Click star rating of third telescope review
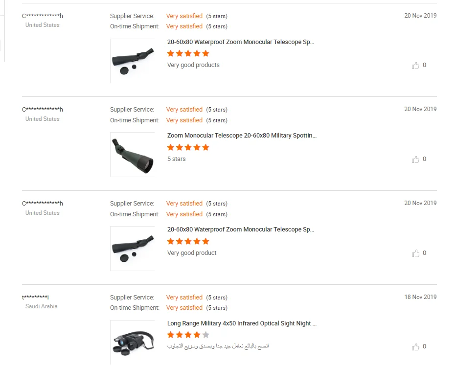The image size is (456, 368). coord(188,241)
